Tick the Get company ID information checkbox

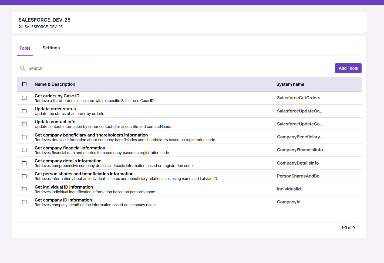[24, 202]
